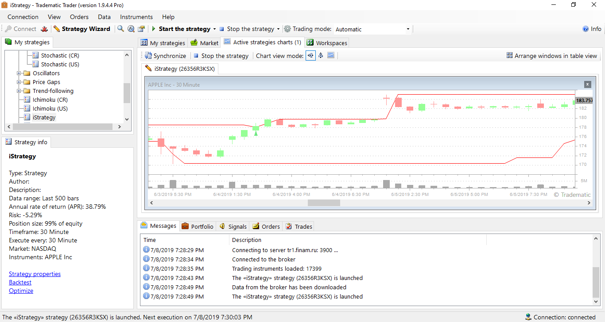The height and width of the screenshot is (322, 605).
Task: Click the properties icon left of Start the strategy
Action: coord(141,29)
